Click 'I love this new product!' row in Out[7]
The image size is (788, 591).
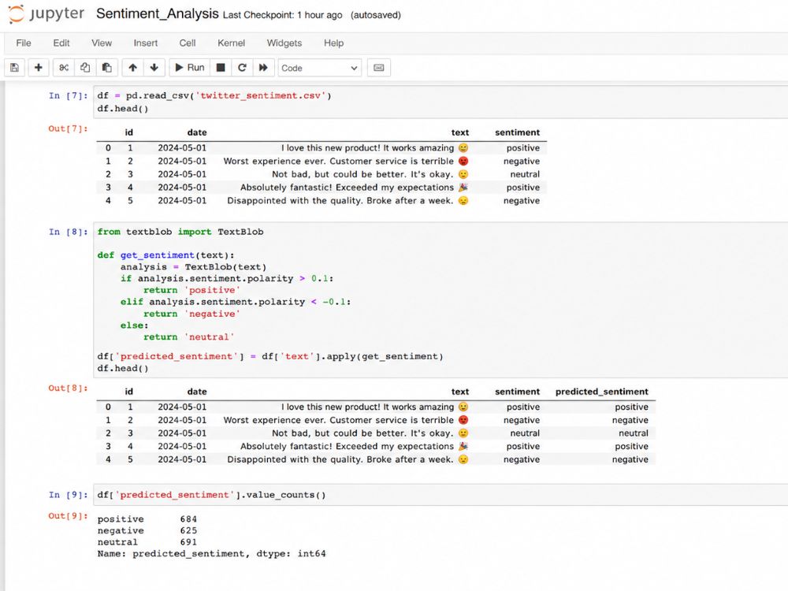click(322, 148)
